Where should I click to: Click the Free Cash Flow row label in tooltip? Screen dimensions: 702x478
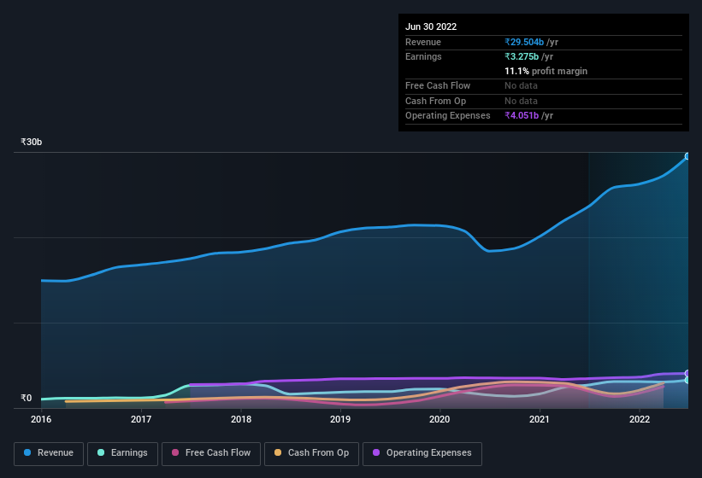coord(438,85)
